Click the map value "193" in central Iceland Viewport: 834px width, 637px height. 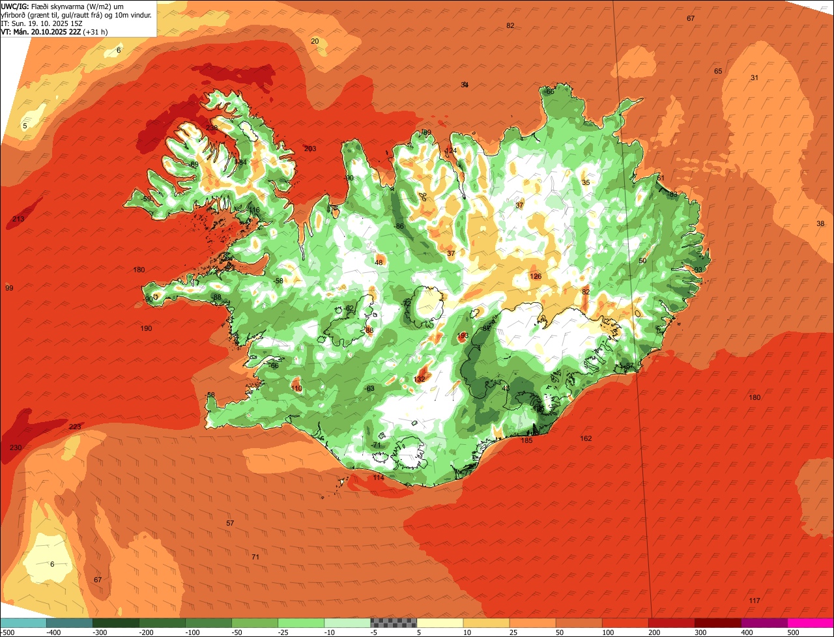point(463,337)
